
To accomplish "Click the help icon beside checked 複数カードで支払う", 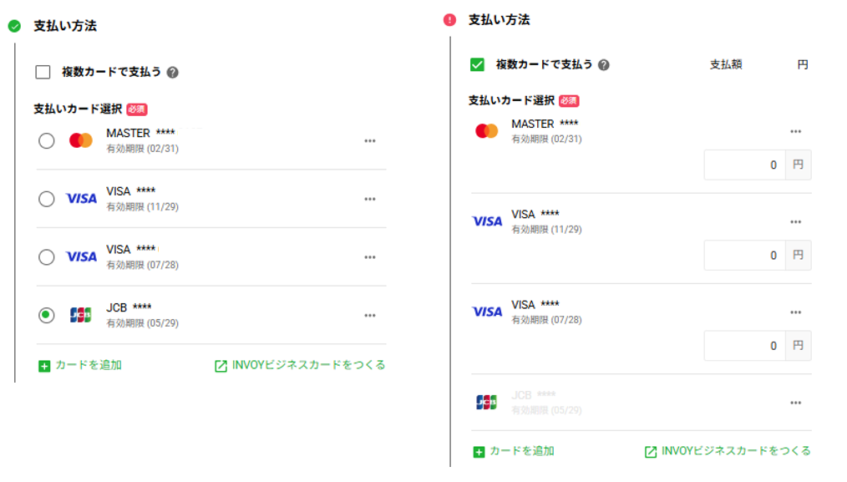I will [604, 65].
